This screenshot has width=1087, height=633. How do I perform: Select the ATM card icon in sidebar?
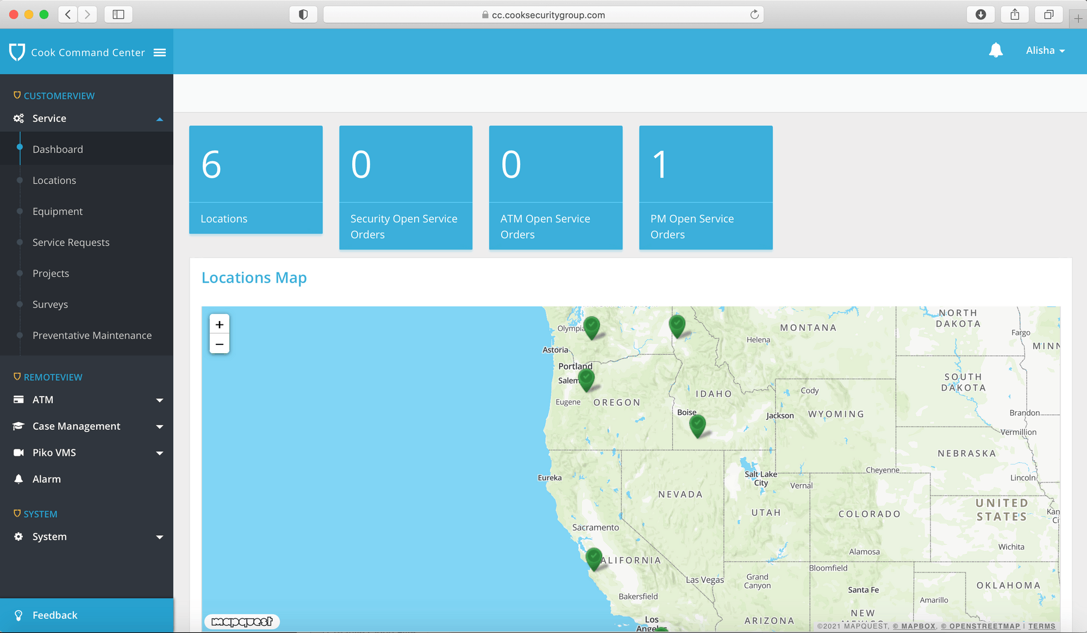click(18, 399)
